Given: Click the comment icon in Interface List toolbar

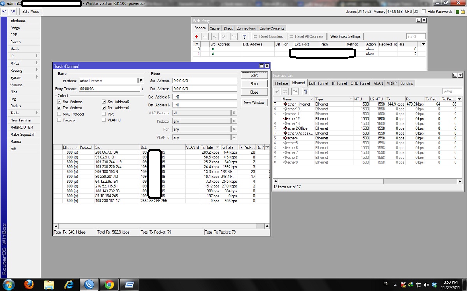Looking at the screenshot, I should (x=295, y=92).
